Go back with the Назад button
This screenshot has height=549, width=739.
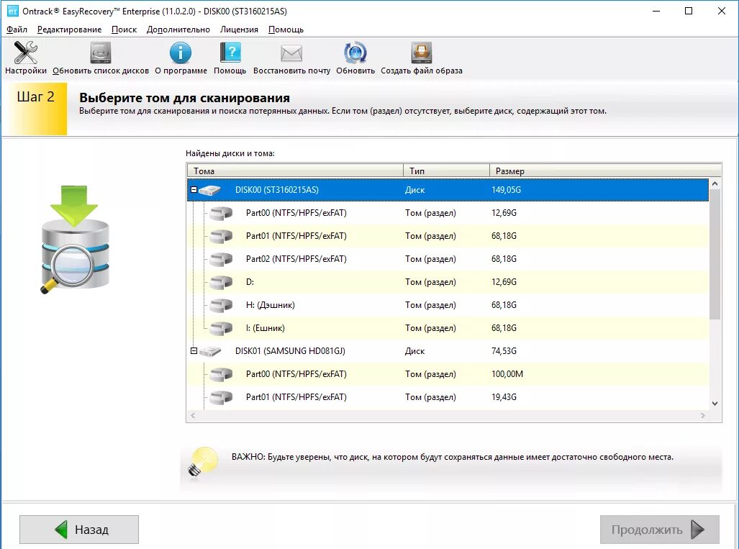[79, 530]
